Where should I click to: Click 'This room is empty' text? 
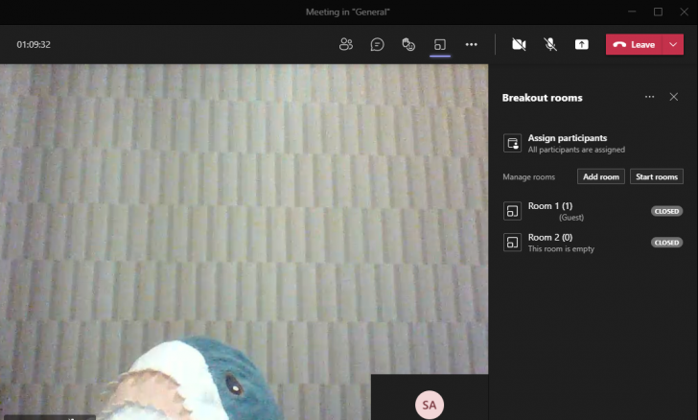click(x=561, y=248)
